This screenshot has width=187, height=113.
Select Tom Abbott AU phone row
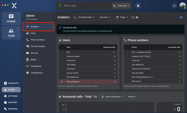tap(153, 65)
